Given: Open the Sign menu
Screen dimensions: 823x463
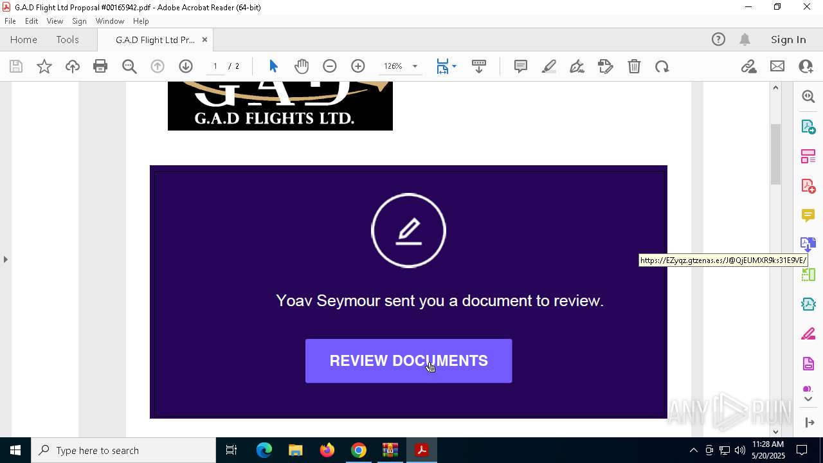Looking at the screenshot, I should click(79, 21).
